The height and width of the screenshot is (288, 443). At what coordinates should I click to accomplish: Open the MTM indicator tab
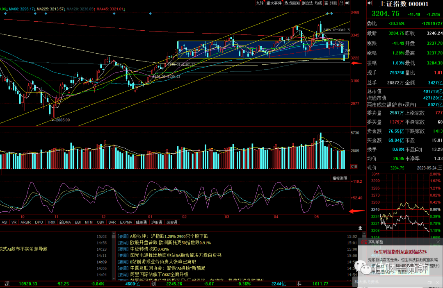[89, 222]
